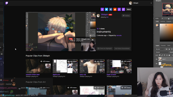Open the 'vampire titties later' clip thumbnail
The height and width of the screenshot is (97, 173).
point(38,66)
